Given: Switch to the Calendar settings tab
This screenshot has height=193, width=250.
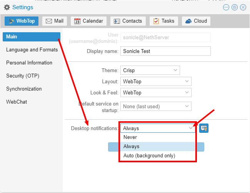Looking at the screenshot, I should coord(89,21).
